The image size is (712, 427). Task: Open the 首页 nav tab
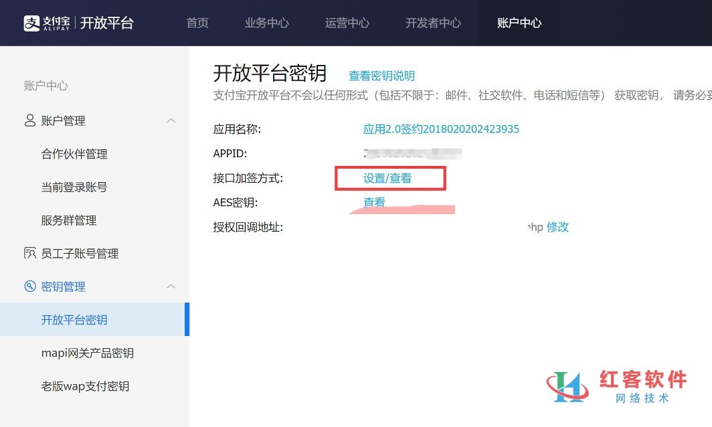197,23
